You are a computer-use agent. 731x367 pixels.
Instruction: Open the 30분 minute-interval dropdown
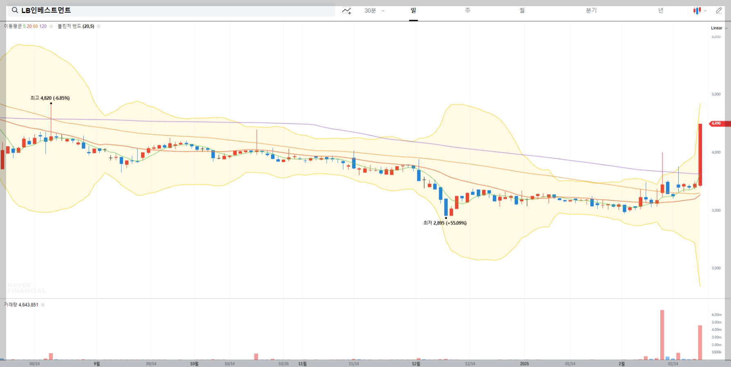click(374, 11)
